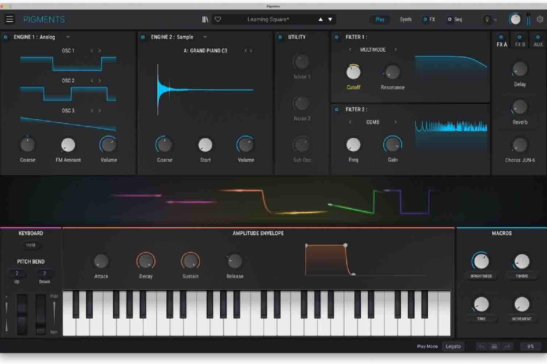
Task: Switch to the Synth view tab
Action: (x=406, y=19)
